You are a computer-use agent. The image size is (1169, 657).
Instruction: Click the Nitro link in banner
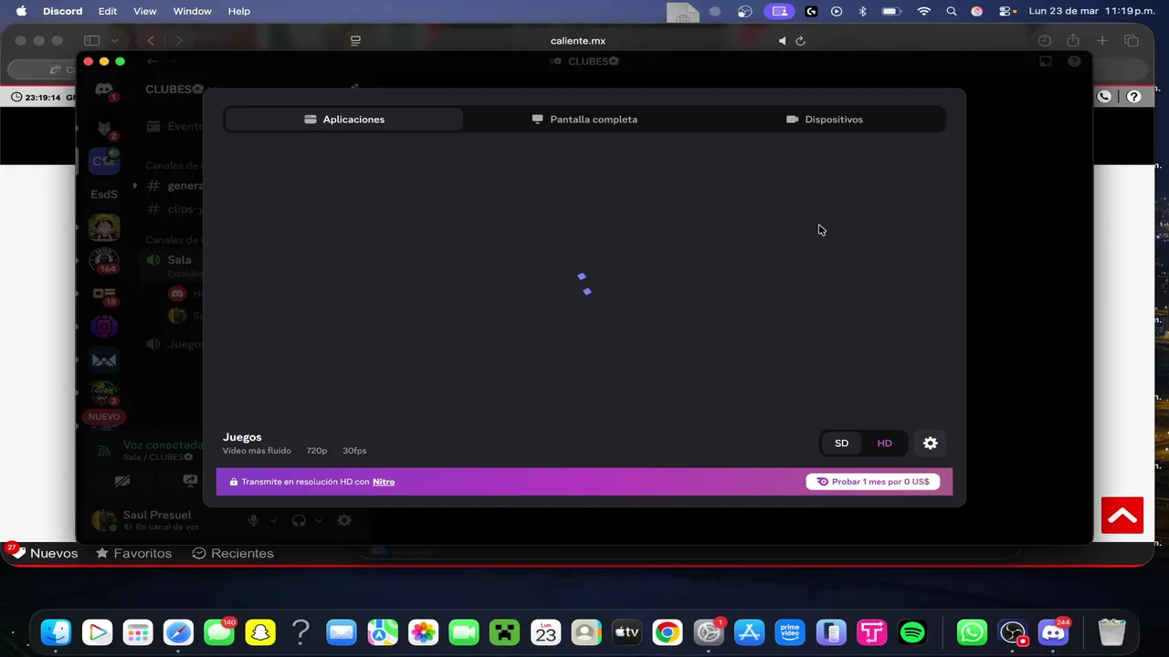click(384, 482)
